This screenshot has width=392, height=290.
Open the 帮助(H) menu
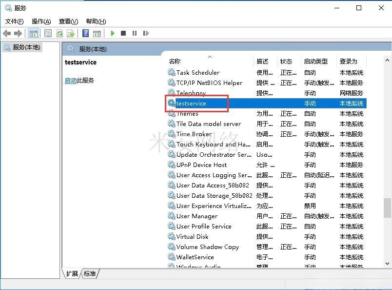click(x=96, y=21)
